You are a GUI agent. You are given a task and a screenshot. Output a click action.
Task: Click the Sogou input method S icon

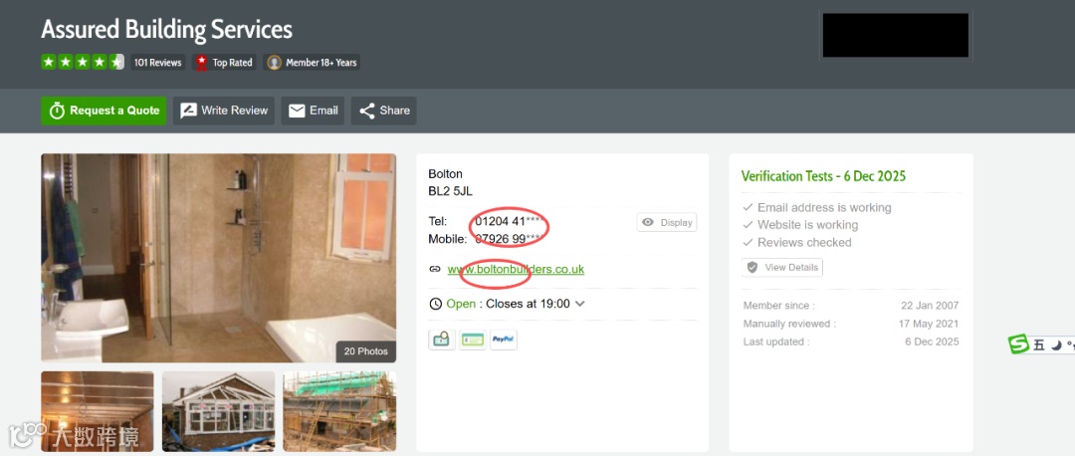(1019, 344)
